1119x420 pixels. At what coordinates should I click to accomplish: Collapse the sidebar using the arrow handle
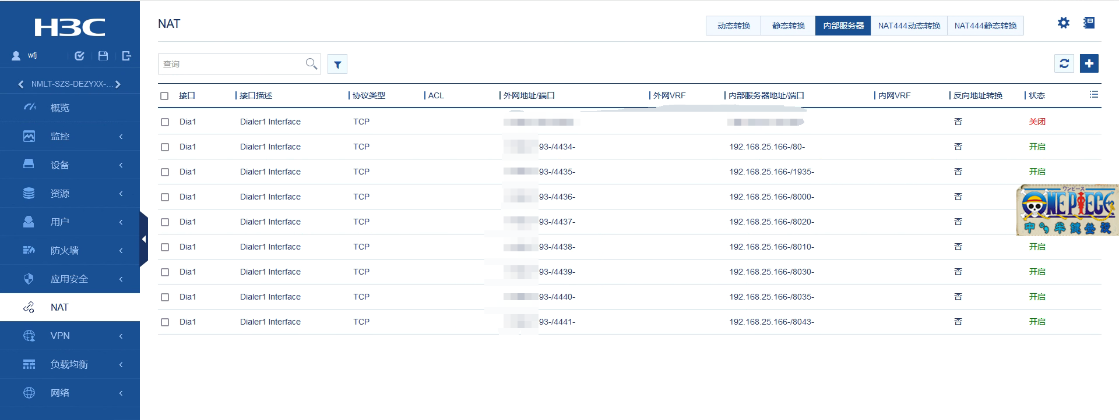tap(143, 239)
